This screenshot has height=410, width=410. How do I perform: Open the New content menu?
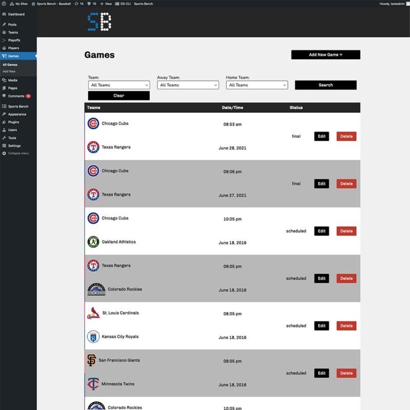pyautogui.click(x=106, y=4)
